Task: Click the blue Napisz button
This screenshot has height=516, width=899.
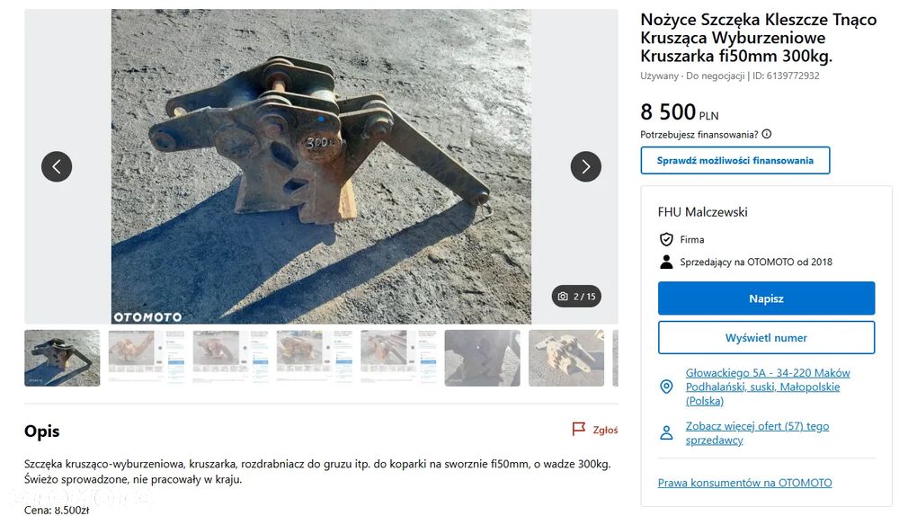Action: [x=766, y=298]
